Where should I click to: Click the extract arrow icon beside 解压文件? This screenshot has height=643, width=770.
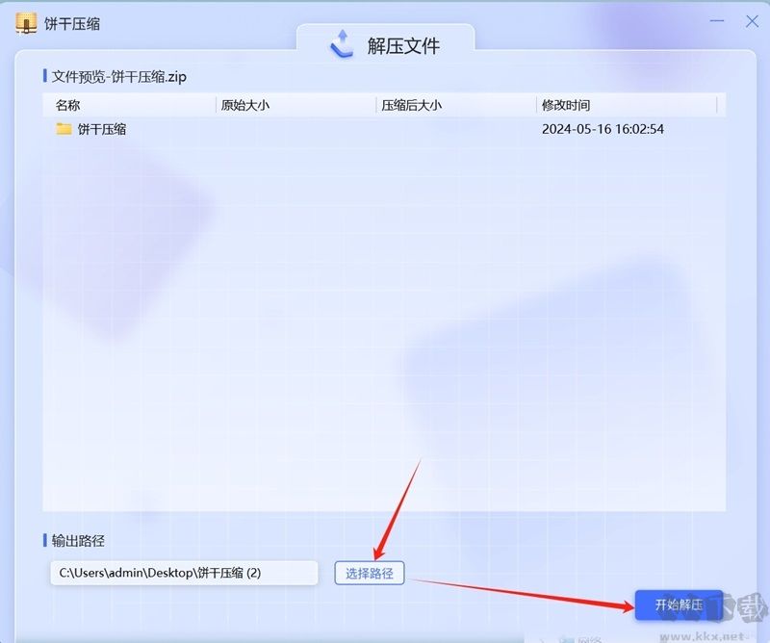tap(342, 44)
